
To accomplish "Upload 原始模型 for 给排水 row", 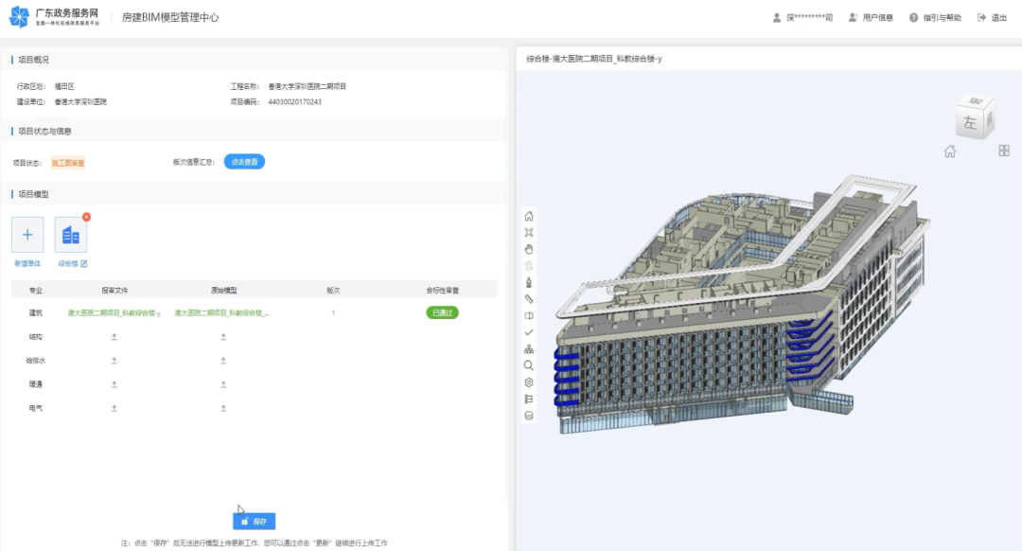I will [223, 361].
